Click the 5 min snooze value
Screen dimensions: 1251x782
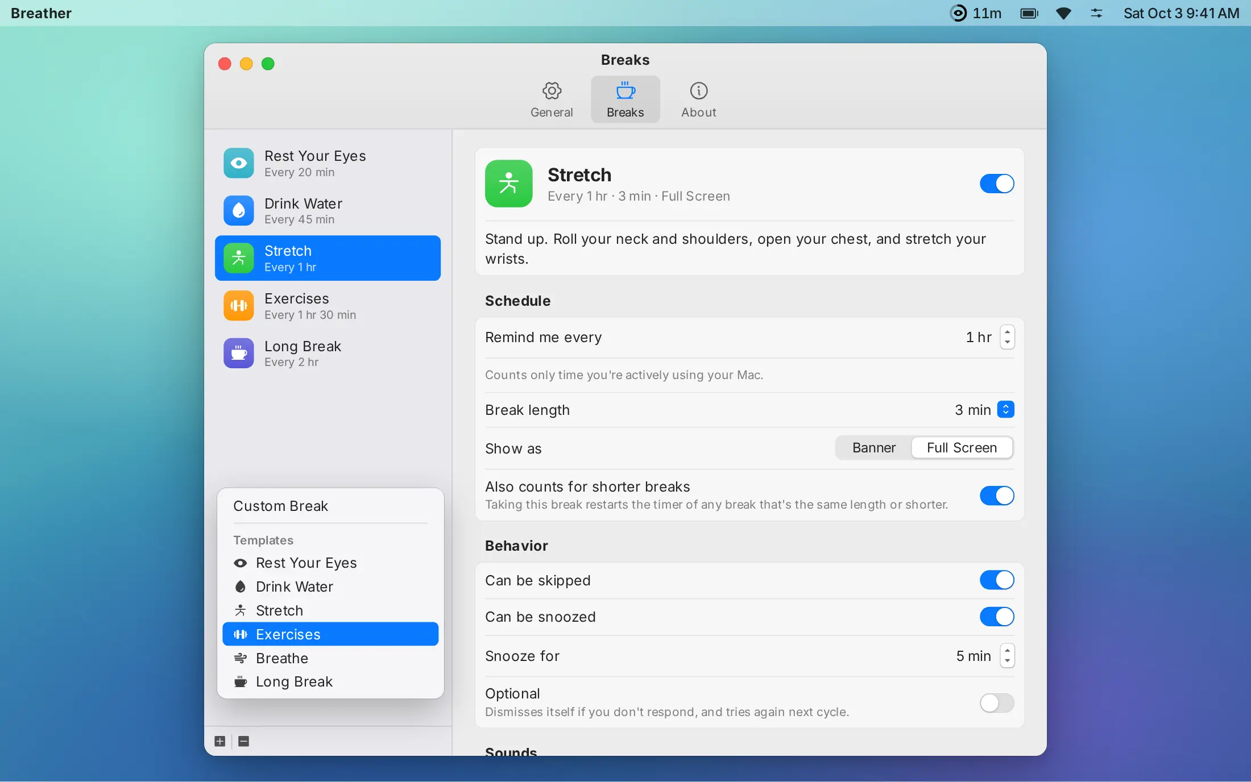pyautogui.click(x=973, y=656)
